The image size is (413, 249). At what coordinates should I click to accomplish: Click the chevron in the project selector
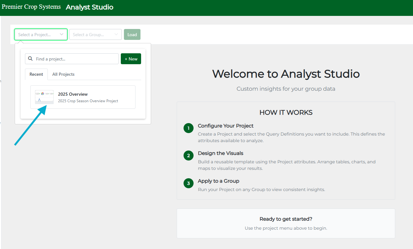tap(61, 35)
